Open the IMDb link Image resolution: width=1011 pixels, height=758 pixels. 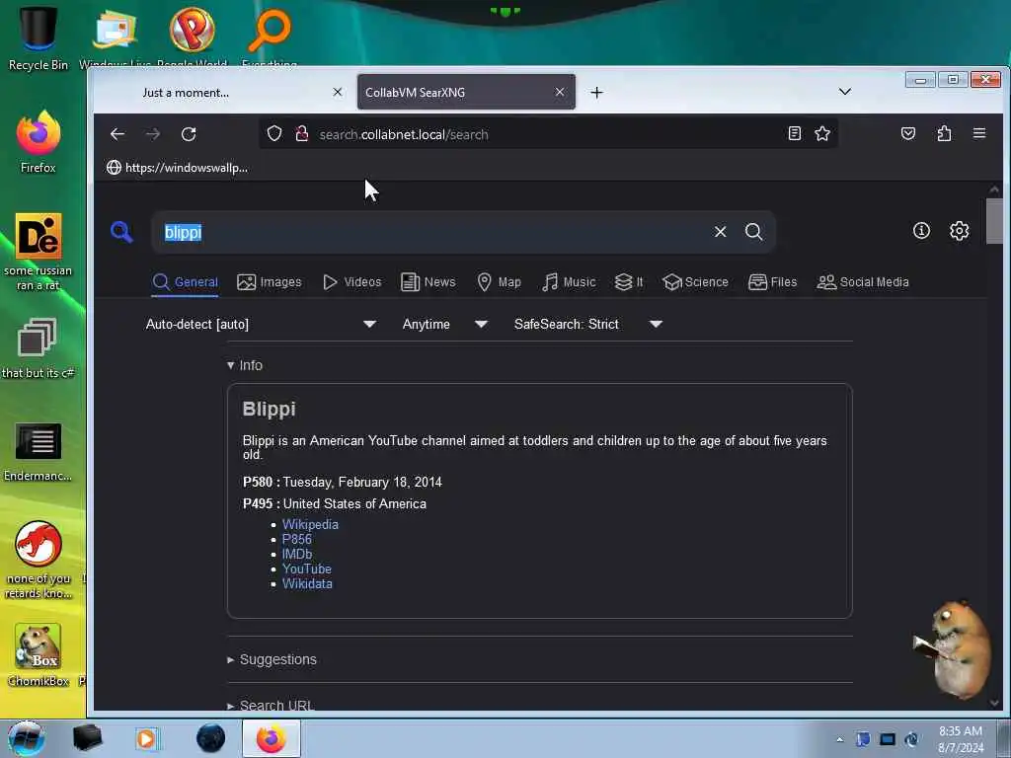click(x=297, y=555)
